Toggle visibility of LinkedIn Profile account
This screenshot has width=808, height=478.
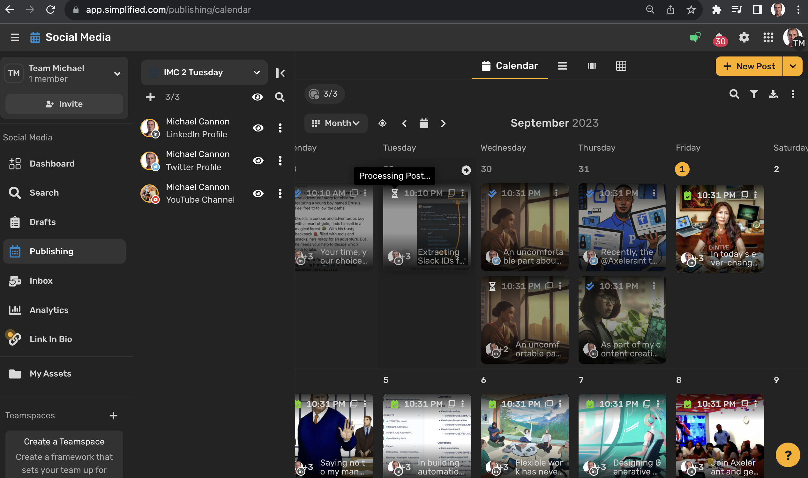tap(258, 128)
